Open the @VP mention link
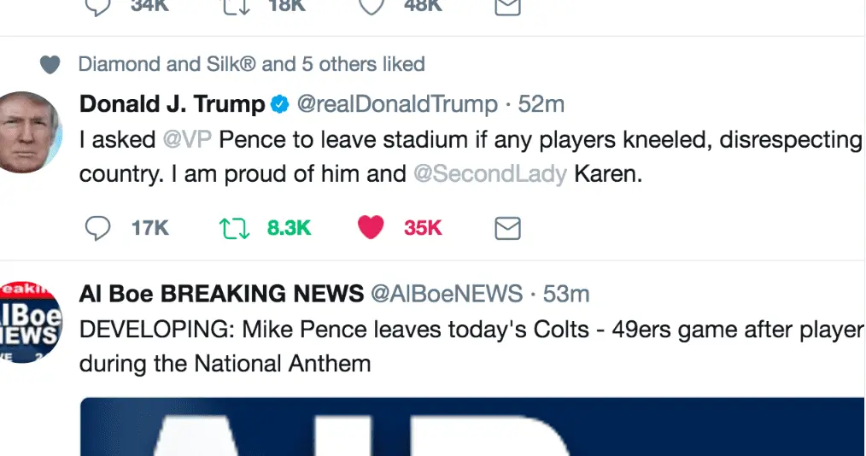 pyautogui.click(x=184, y=139)
